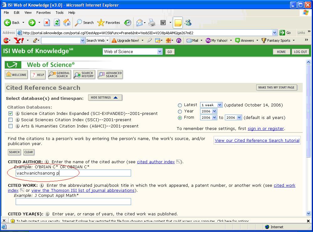Image resolution: width=313 pixels, height=232 pixels.
Task: Open Yahoo Answers green icon
Action: 237,40
